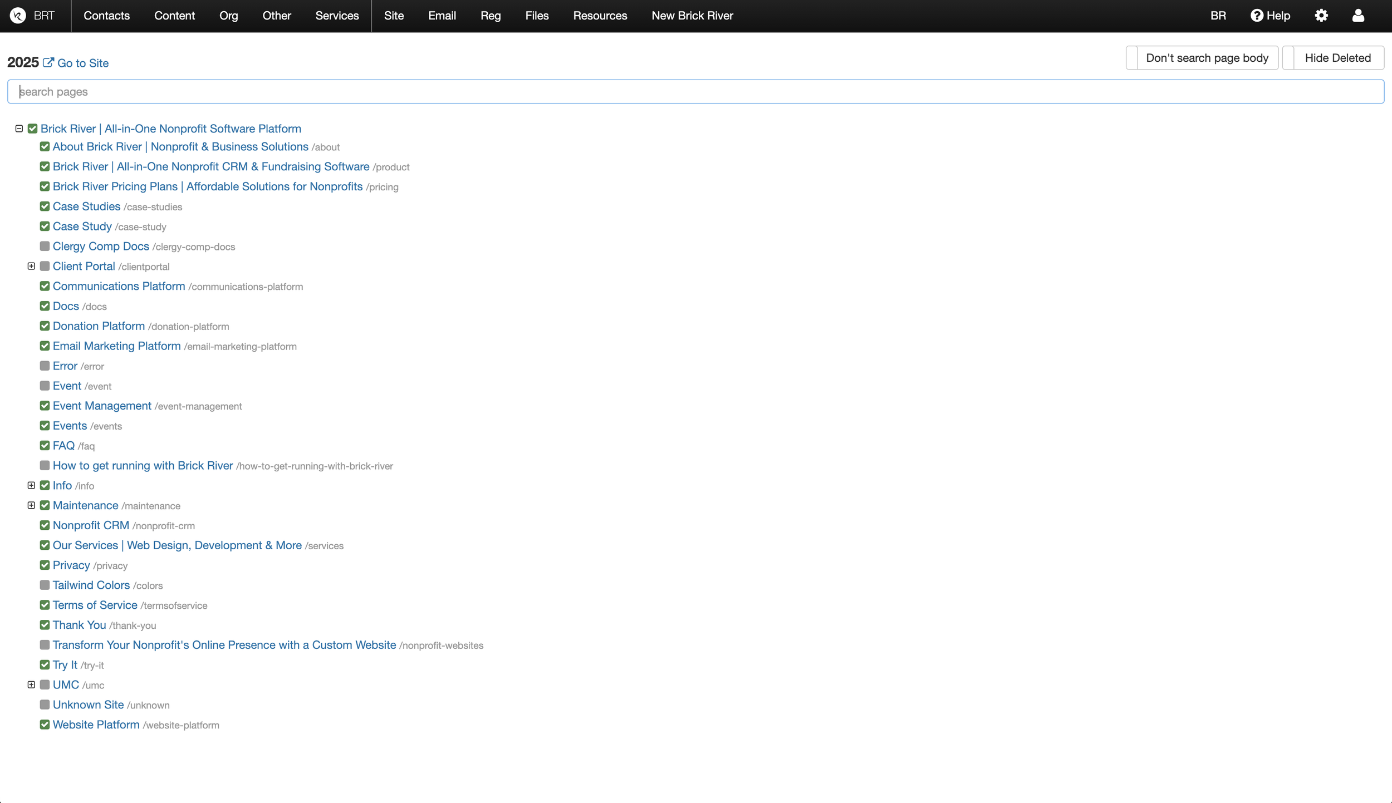
Task: Expand the Maintenance tree node
Action: click(31, 505)
